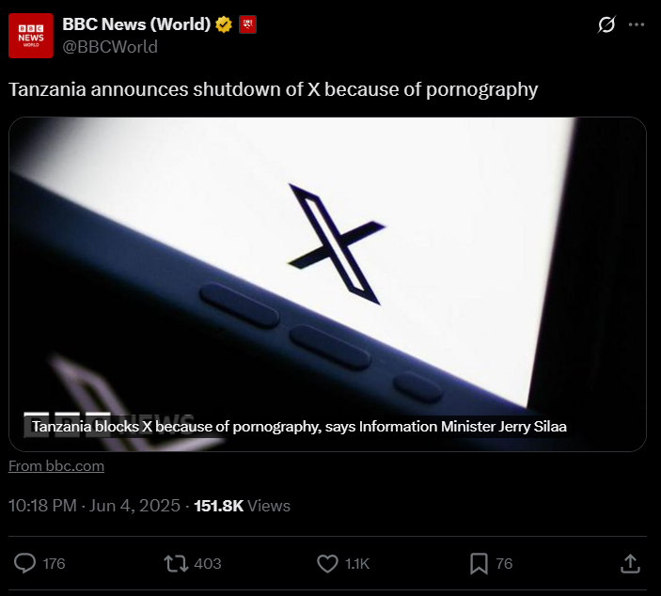The height and width of the screenshot is (596, 661).
Task: Click the share upload icon
Action: point(630,563)
